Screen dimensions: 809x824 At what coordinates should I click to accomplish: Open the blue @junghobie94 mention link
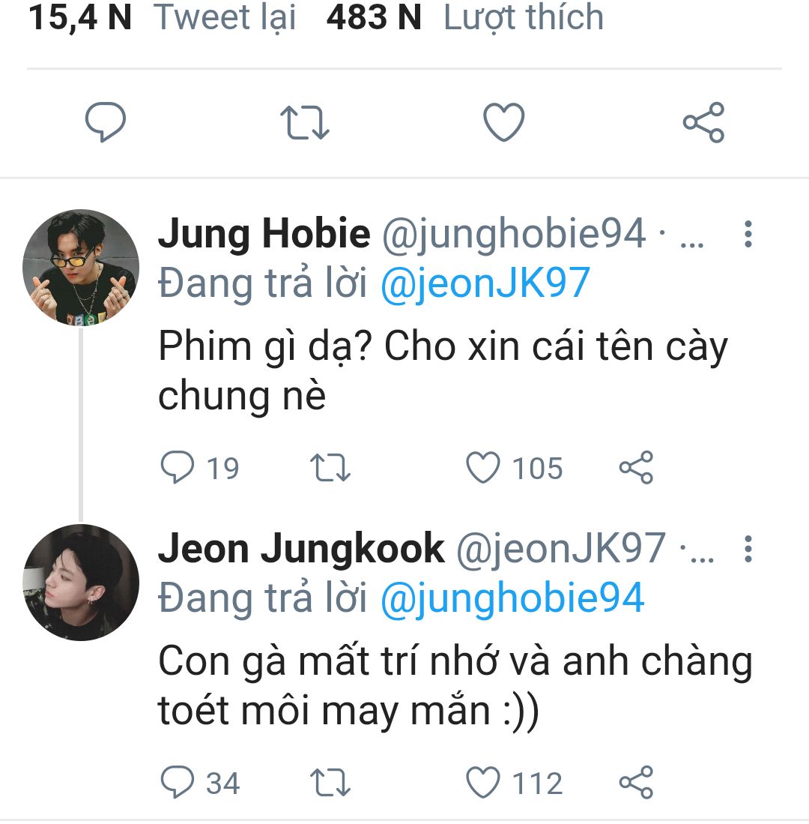[512, 599]
